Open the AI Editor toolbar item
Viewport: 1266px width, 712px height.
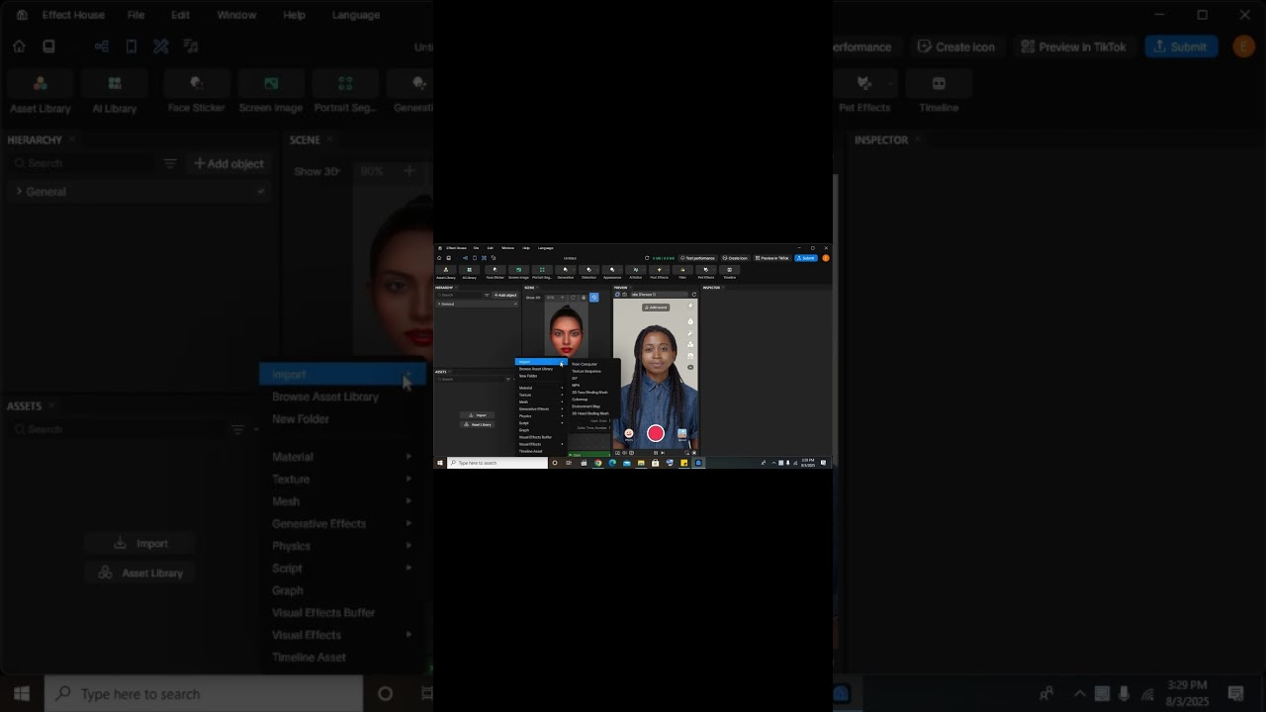click(636, 272)
